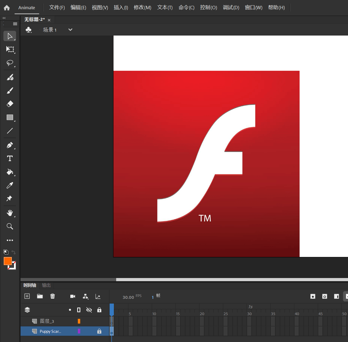This screenshot has width=348, height=342.
Task: Switch to the 输出 tab
Action: click(x=46, y=285)
